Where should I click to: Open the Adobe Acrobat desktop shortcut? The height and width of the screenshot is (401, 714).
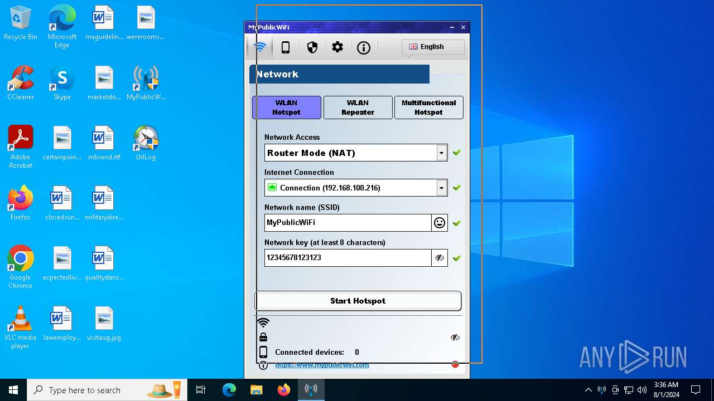[21, 147]
